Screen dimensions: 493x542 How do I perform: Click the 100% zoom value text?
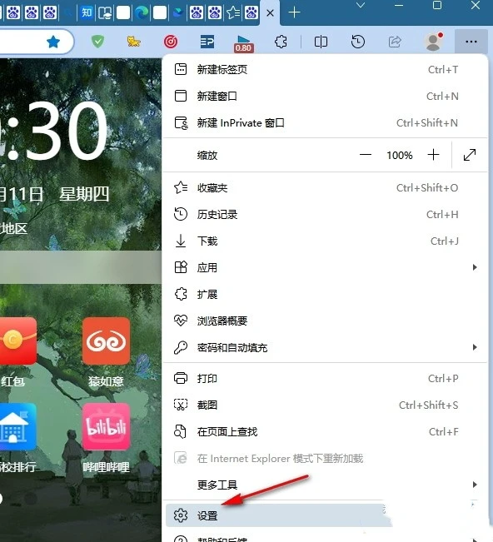coord(400,155)
